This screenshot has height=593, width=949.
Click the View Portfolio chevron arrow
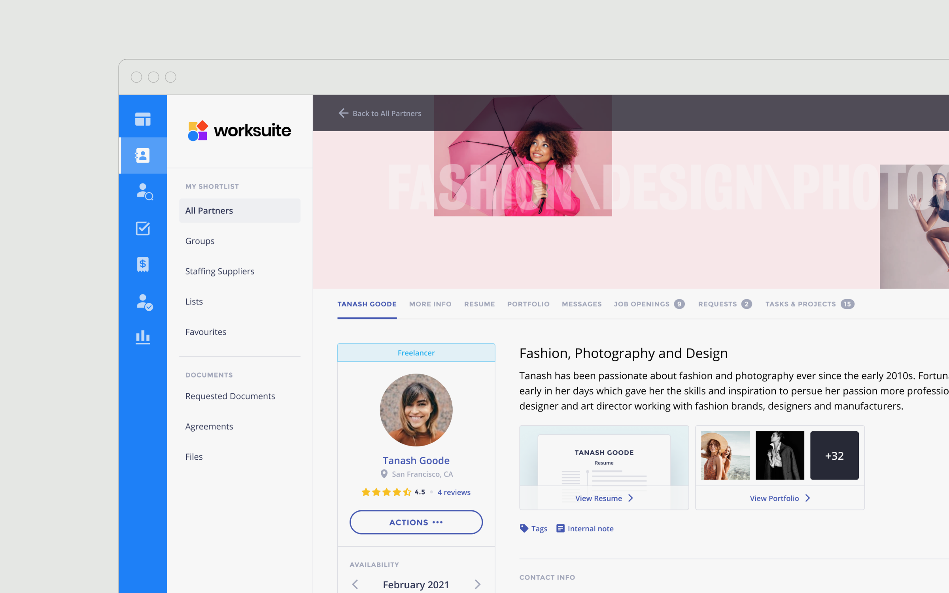[x=808, y=498]
